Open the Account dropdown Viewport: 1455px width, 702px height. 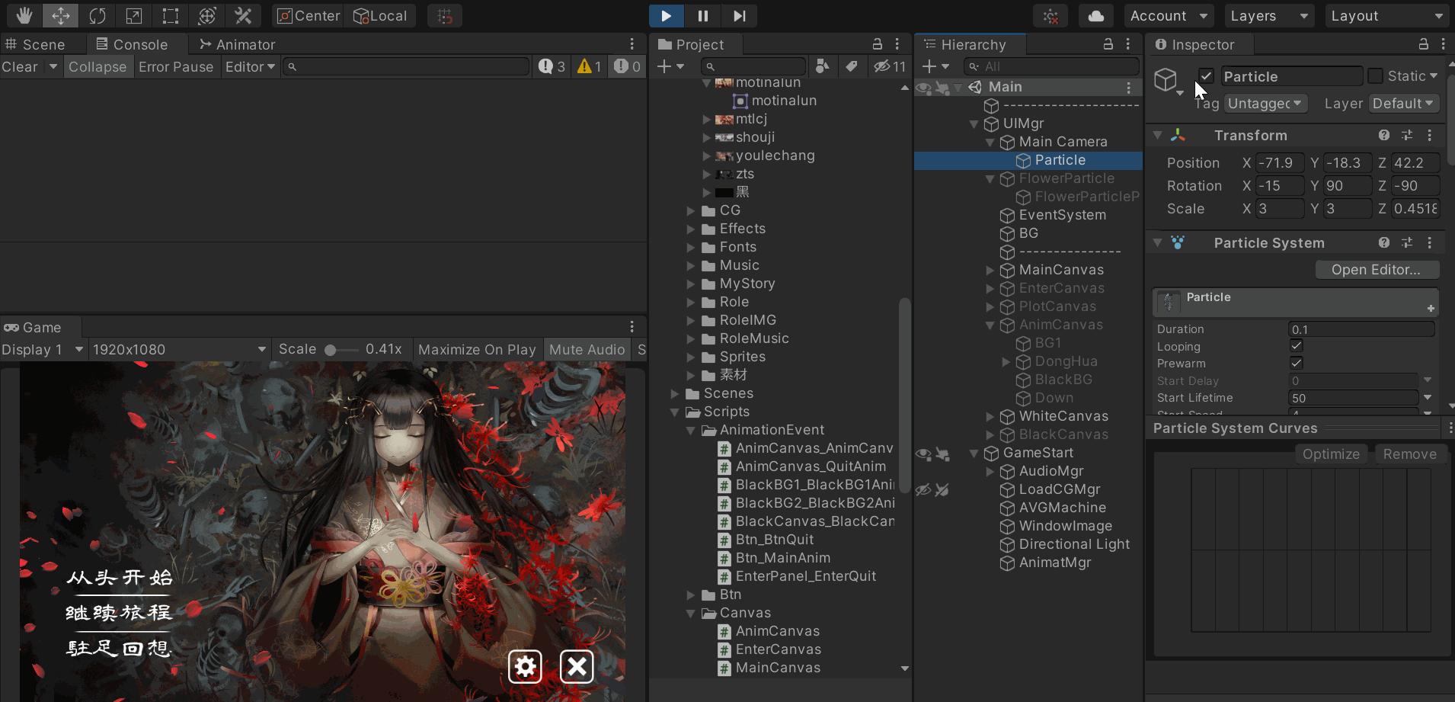point(1169,15)
